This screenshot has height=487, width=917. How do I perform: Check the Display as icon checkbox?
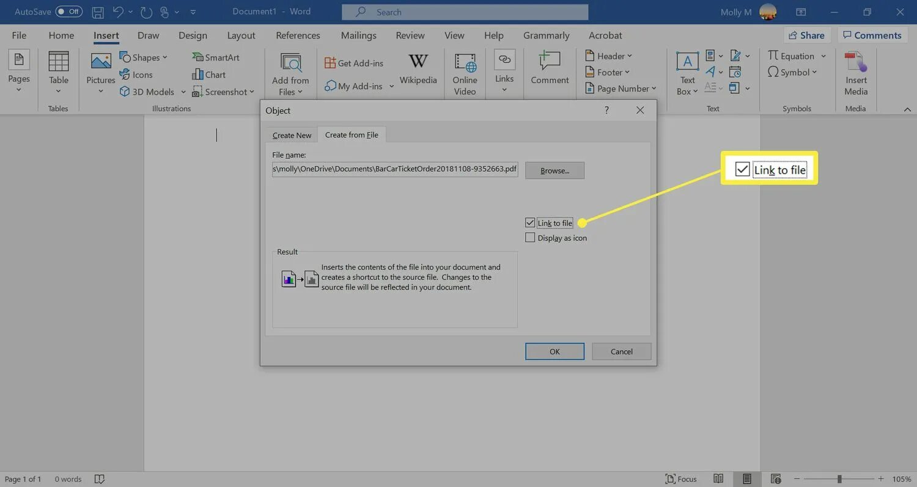click(530, 238)
